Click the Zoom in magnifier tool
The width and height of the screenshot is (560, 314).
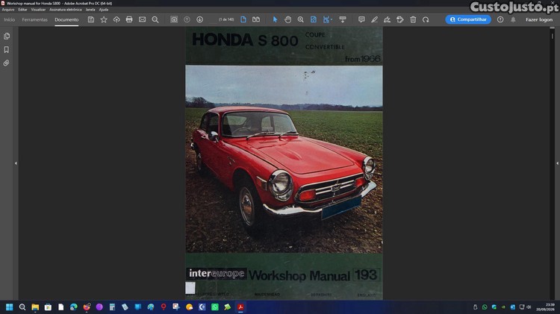301,19
